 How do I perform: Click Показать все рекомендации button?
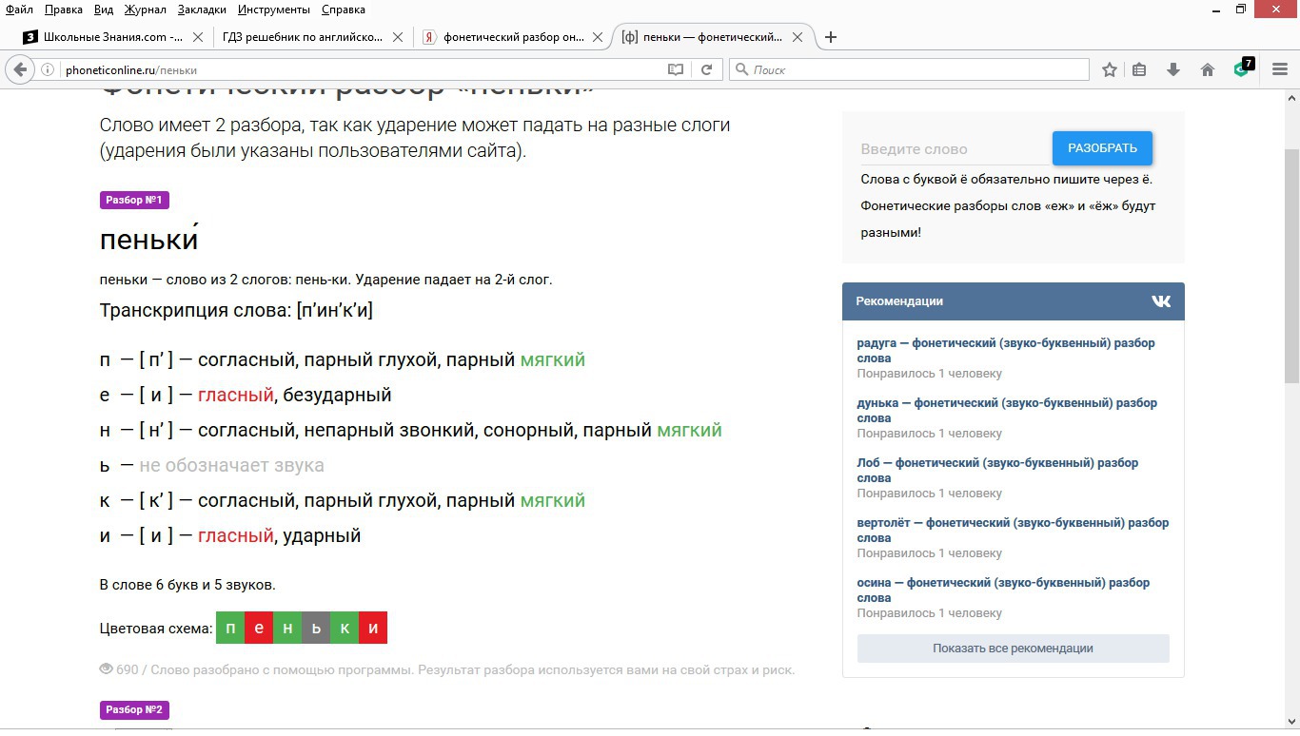click(1013, 649)
